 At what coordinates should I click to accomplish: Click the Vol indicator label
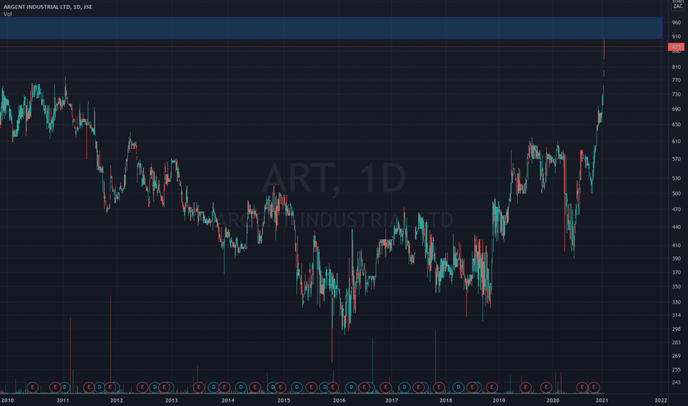(7, 14)
